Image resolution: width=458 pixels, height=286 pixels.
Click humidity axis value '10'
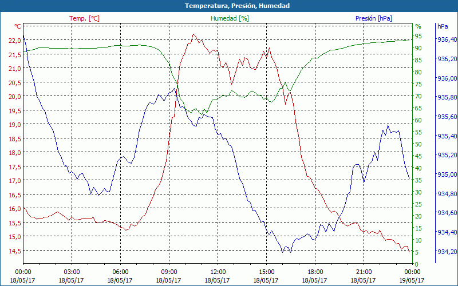pyautogui.click(x=418, y=240)
